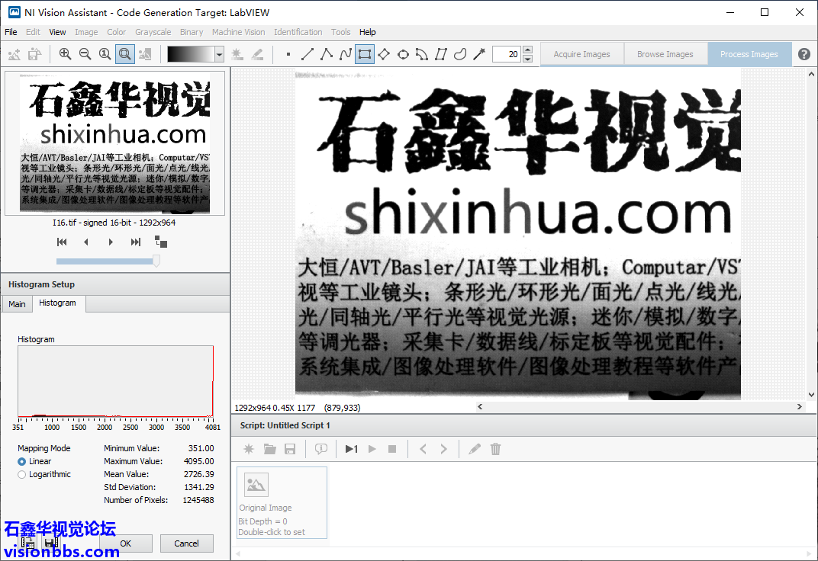Select the Logarithmic mapping mode
Screen dimensions: 818x561
(22, 474)
